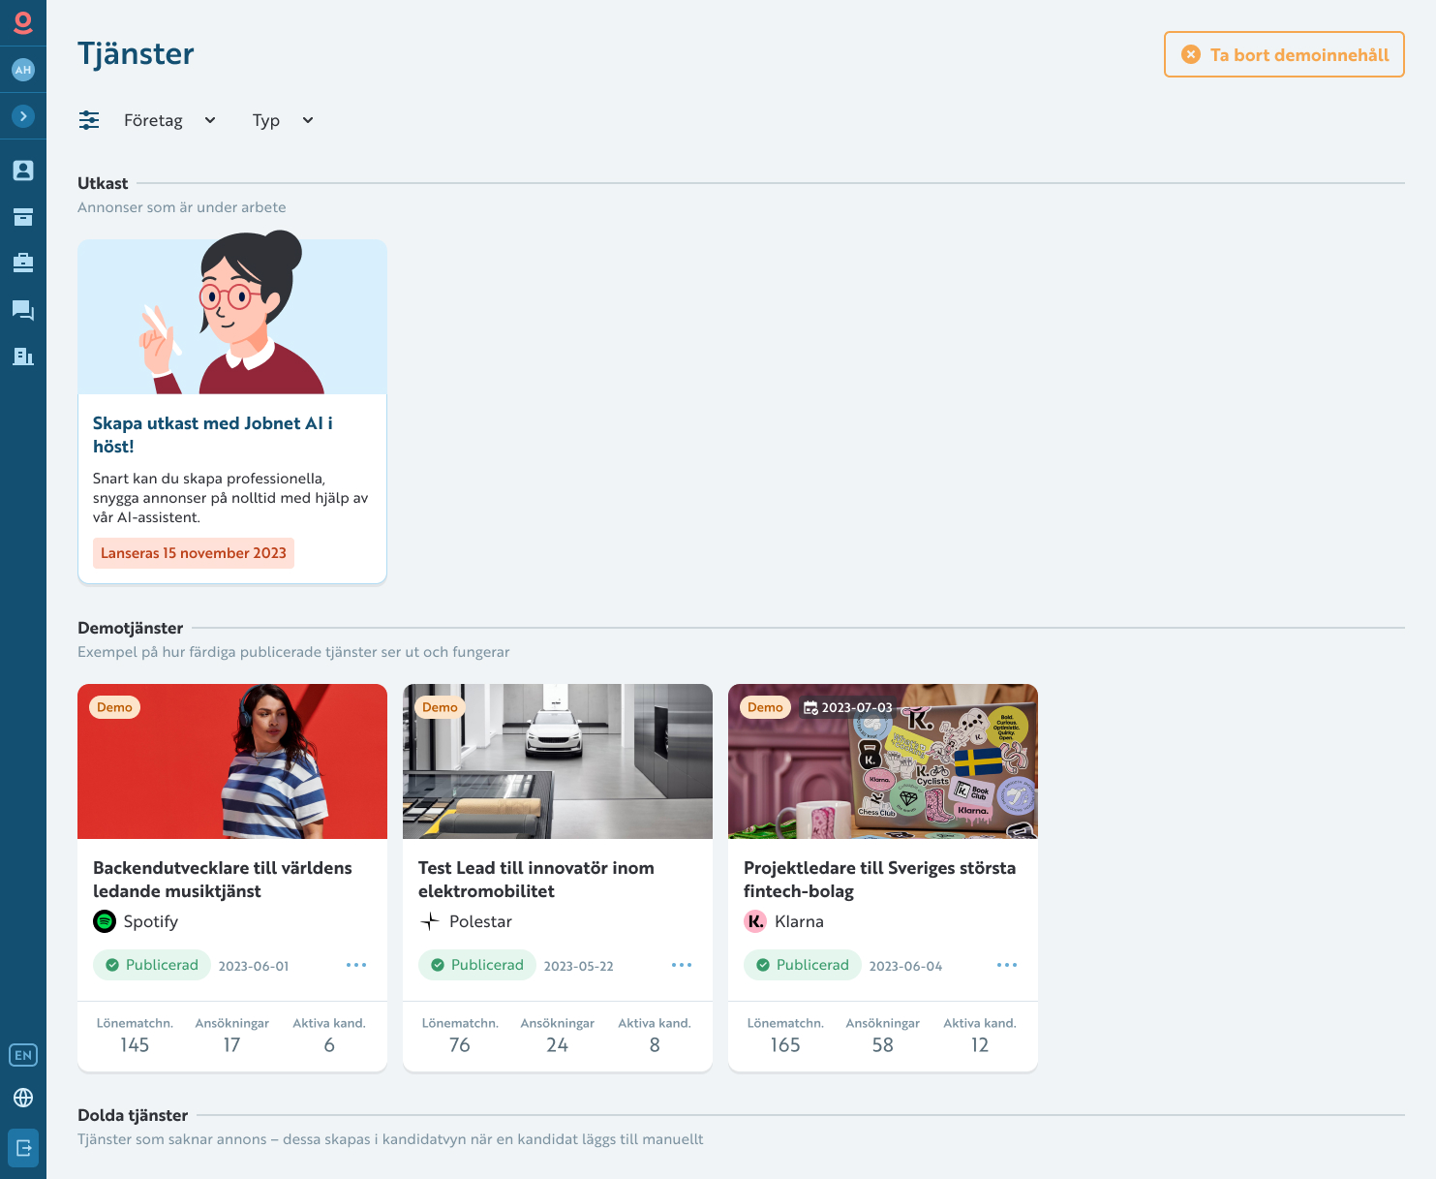Open the candidates section in the sidebar
The width and height of the screenshot is (1436, 1179).
[22, 170]
